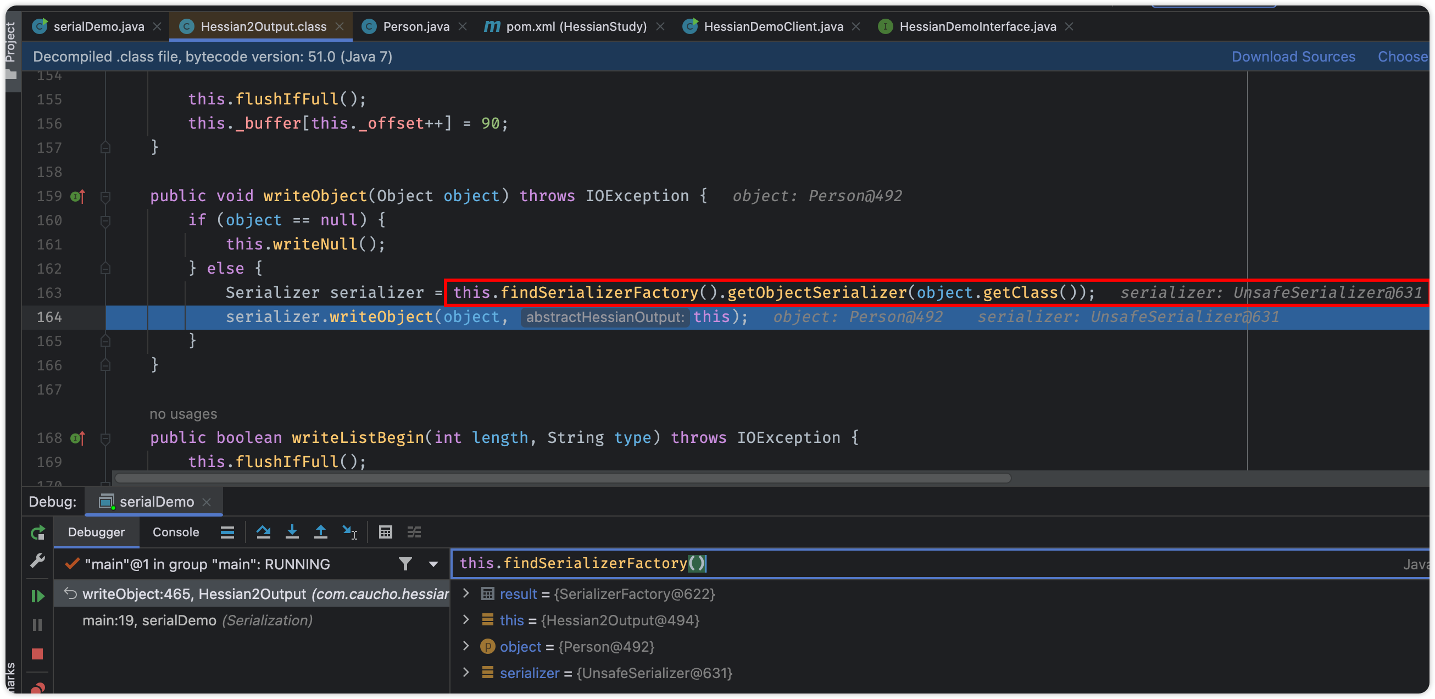Click override marker on line 159
The height and width of the screenshot is (699, 1435).
(77, 196)
